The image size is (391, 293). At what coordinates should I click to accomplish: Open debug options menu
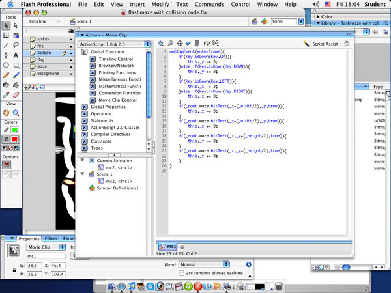click(x=216, y=44)
